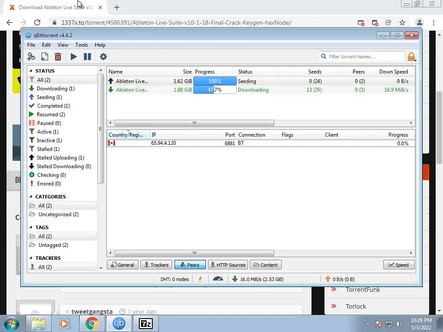Image resolution: width=443 pixels, height=332 pixels.
Task: Click the Remove torrent trash icon
Action: (58, 57)
